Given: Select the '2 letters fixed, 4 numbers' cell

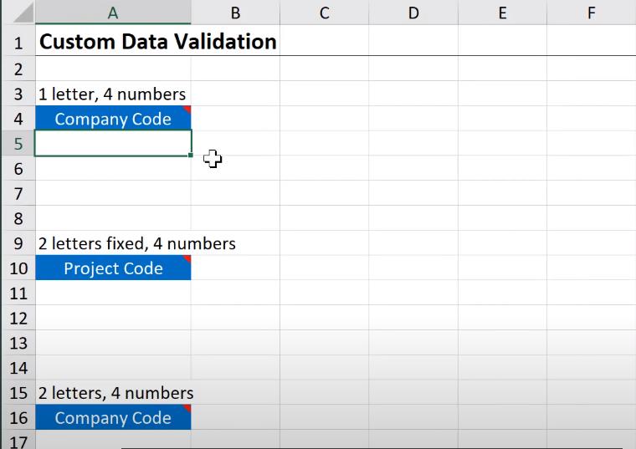Looking at the screenshot, I should point(113,243).
